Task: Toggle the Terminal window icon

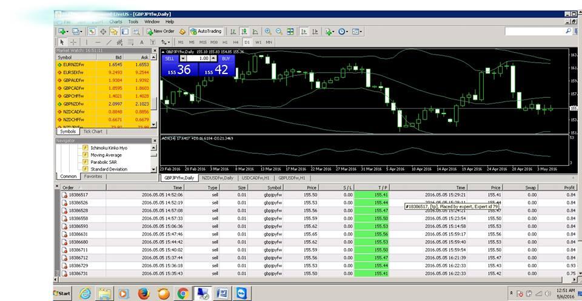Action: pos(125,32)
